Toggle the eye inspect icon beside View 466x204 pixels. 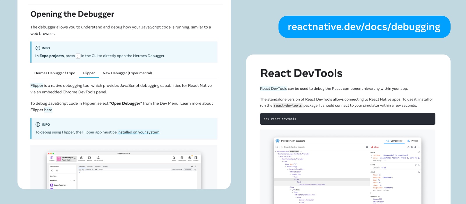click(412, 147)
